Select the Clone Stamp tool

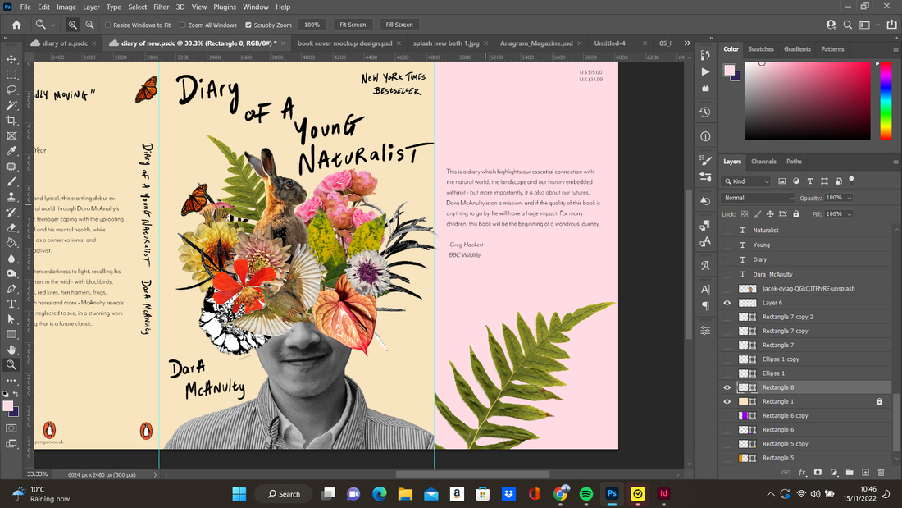[11, 197]
